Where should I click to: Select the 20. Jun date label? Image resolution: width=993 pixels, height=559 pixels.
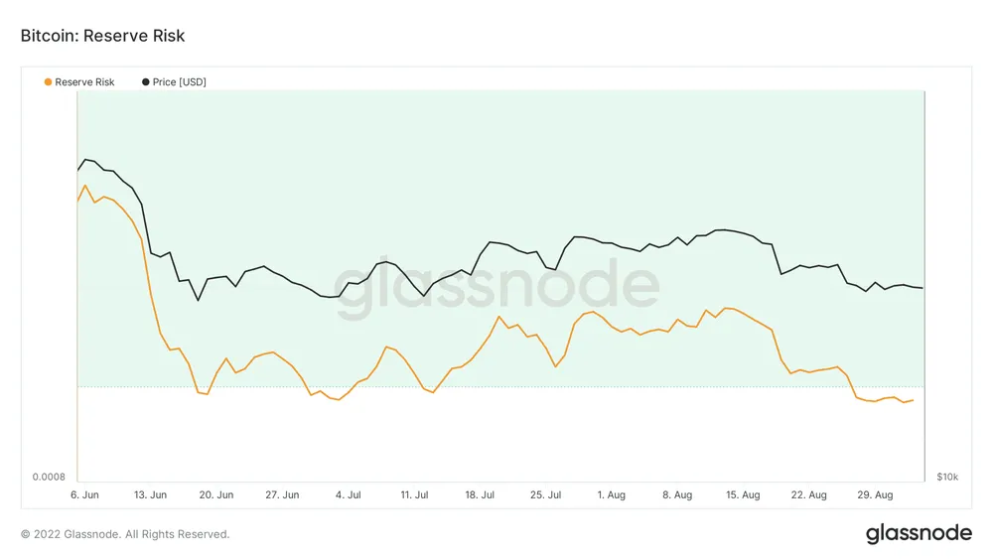click(x=216, y=494)
